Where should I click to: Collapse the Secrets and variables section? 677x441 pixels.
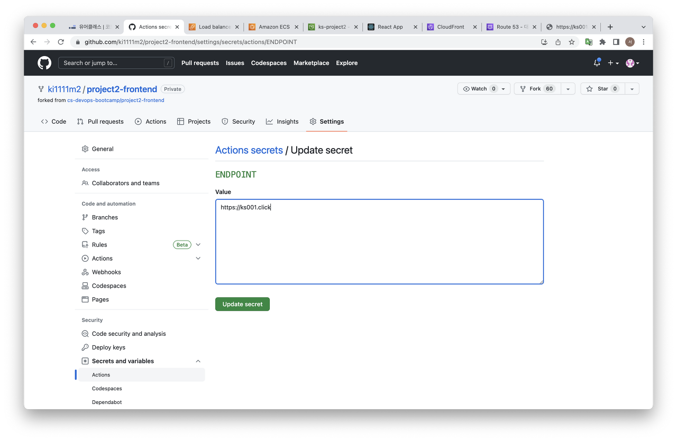tap(198, 361)
